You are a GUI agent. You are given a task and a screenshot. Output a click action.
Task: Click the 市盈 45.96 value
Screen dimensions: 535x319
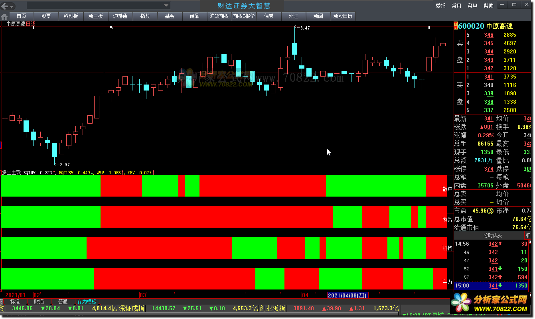tap(483, 211)
